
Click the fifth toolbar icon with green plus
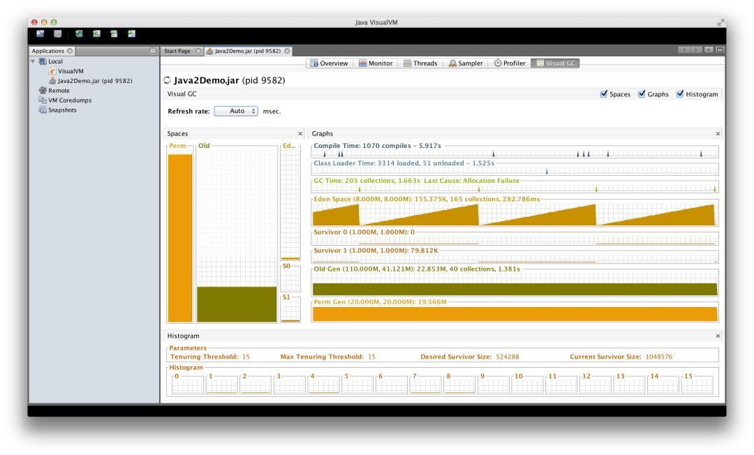[x=114, y=33]
